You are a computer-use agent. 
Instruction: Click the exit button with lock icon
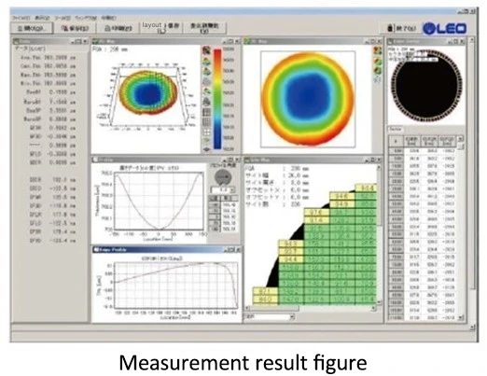(x=401, y=29)
